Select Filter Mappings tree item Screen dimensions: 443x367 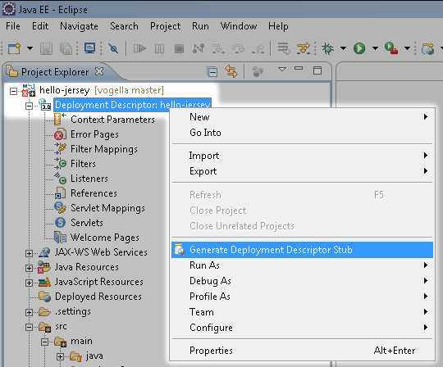coord(104,149)
